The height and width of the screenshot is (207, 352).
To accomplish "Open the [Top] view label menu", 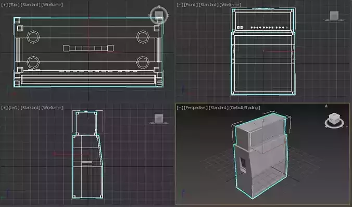I will coord(14,5).
